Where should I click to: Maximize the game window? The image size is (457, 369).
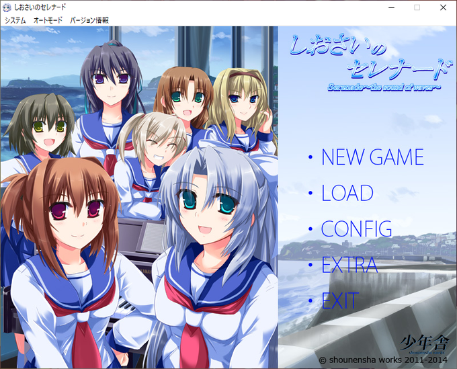click(x=417, y=7)
